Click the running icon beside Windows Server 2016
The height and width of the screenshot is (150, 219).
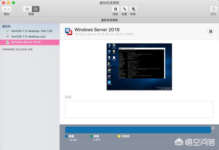(8, 42)
